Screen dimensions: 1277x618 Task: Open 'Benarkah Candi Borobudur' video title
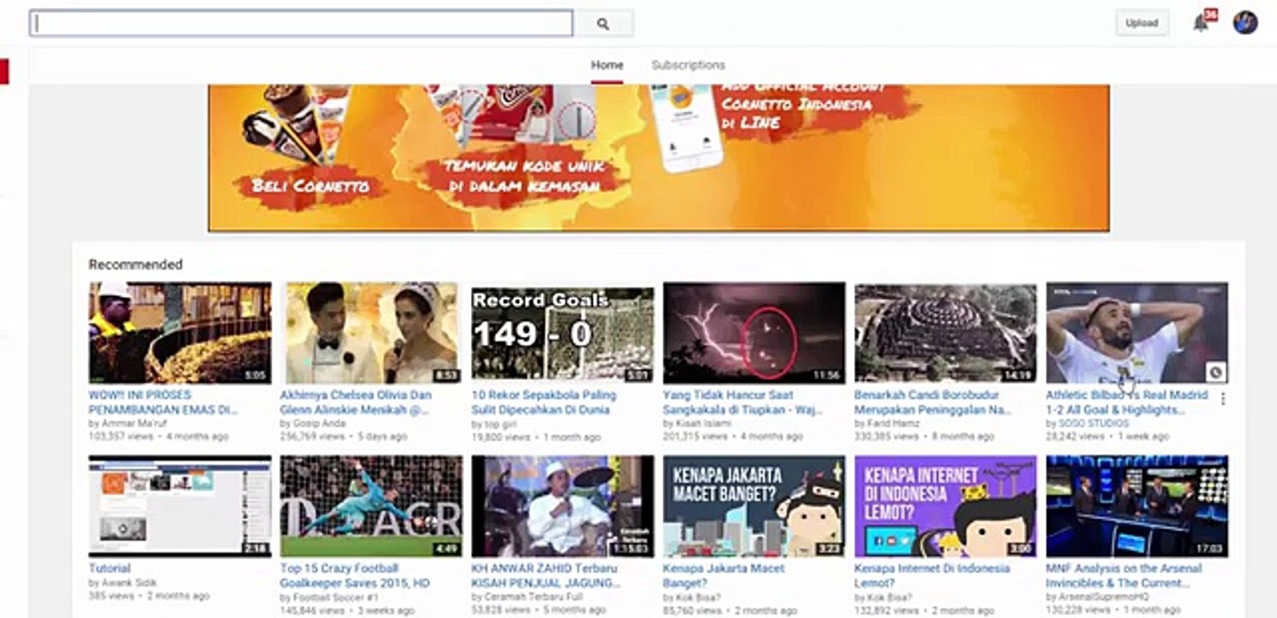coord(934,403)
